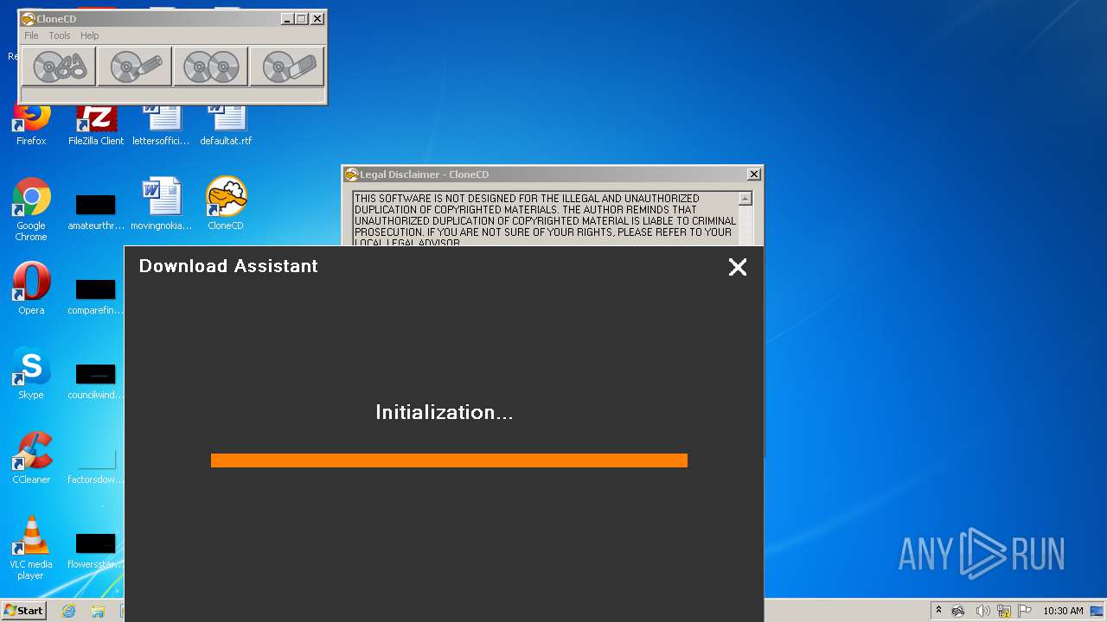Click the Copy CD two-discs button
This screenshot has height=622, width=1107.
[x=211, y=67]
